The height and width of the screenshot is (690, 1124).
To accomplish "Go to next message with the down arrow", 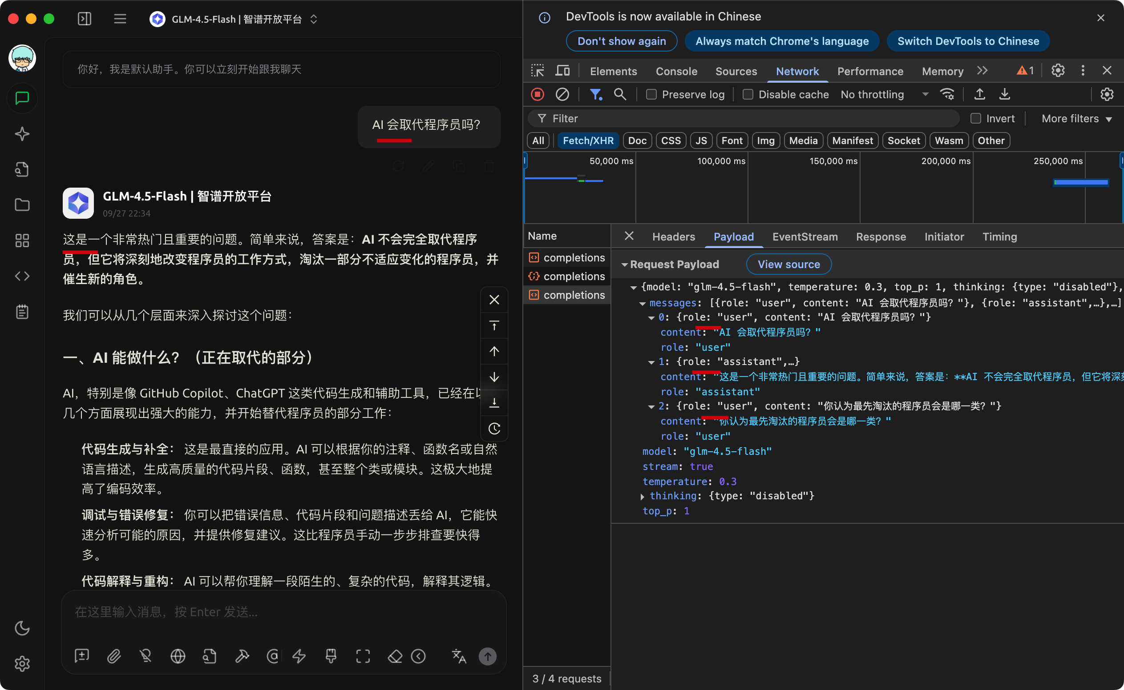I will pos(494,377).
